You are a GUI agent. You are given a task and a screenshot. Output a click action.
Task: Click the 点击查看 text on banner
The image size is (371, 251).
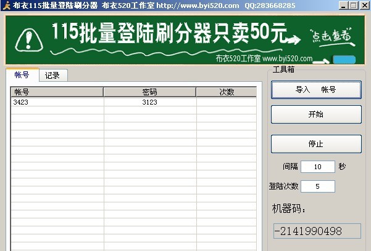331,36
